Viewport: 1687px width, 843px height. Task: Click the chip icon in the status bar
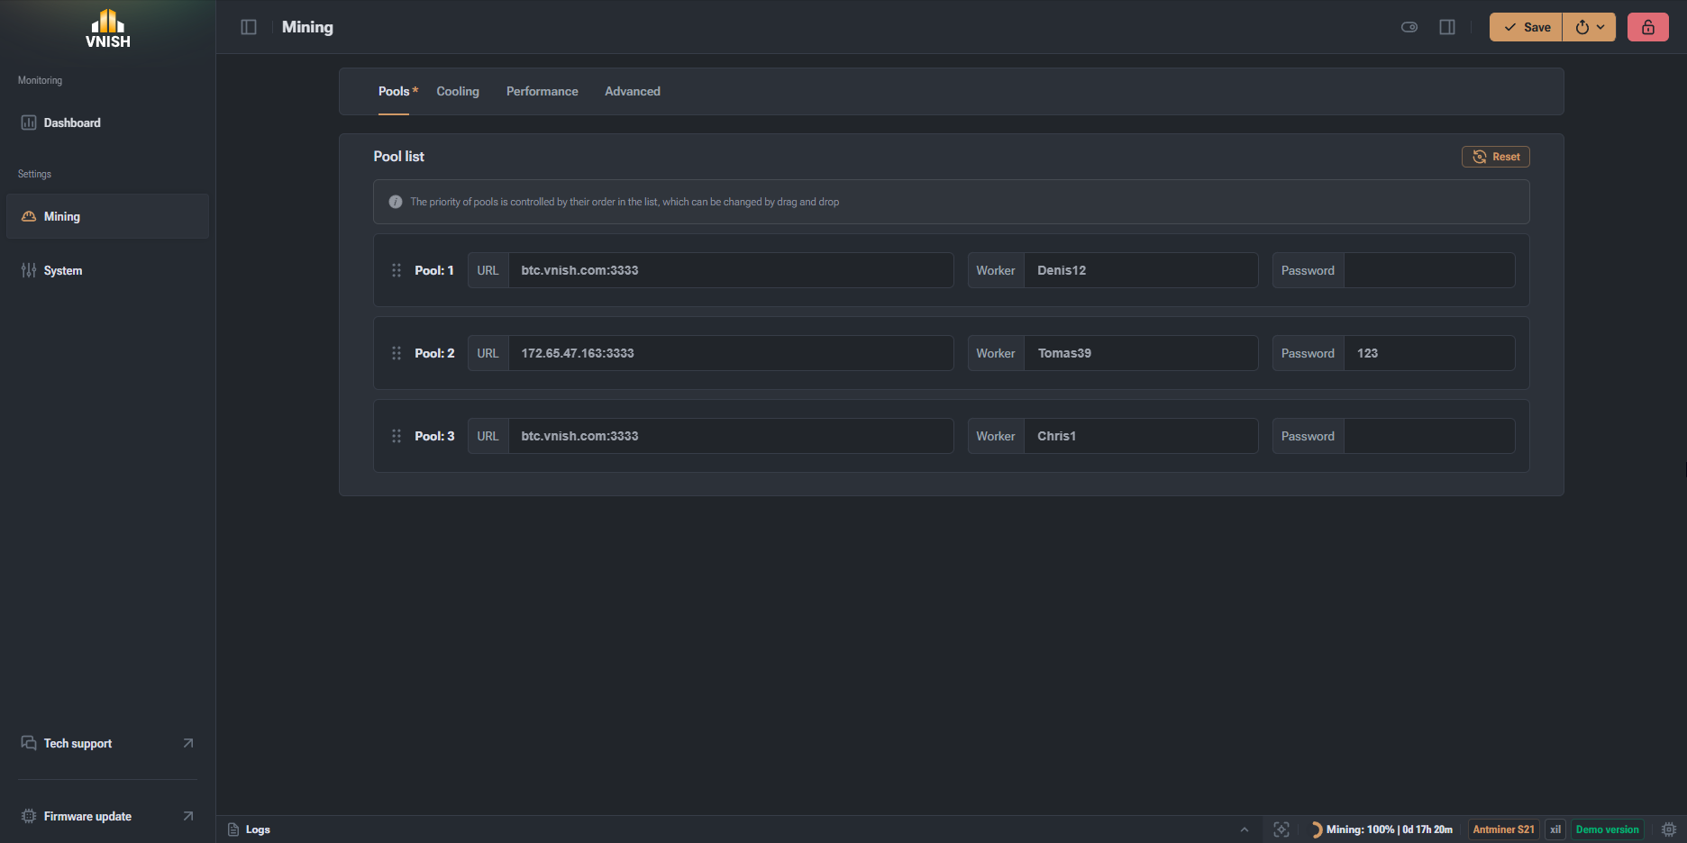(x=1669, y=829)
